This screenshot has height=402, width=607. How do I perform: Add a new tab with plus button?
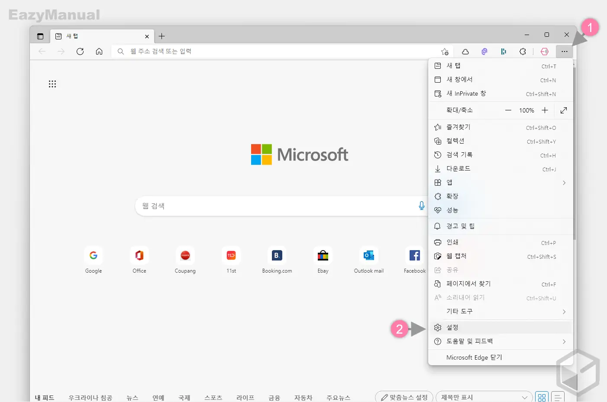pyautogui.click(x=161, y=36)
